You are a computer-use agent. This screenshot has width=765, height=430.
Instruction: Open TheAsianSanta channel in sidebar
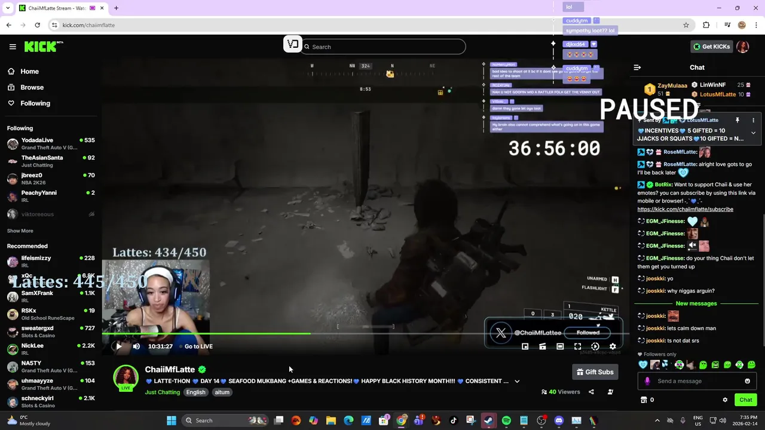click(x=51, y=161)
